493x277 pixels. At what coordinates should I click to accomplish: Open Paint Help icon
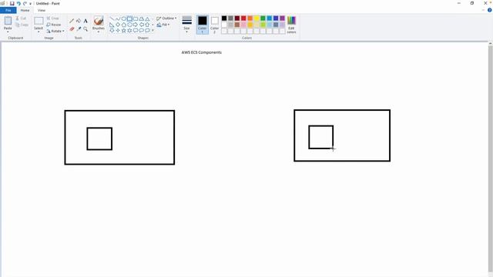490,10
